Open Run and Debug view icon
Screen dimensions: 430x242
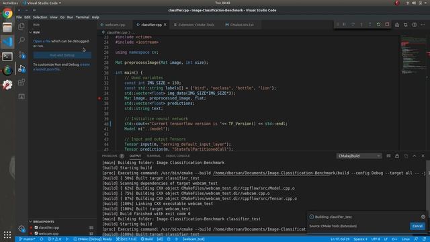[21, 69]
